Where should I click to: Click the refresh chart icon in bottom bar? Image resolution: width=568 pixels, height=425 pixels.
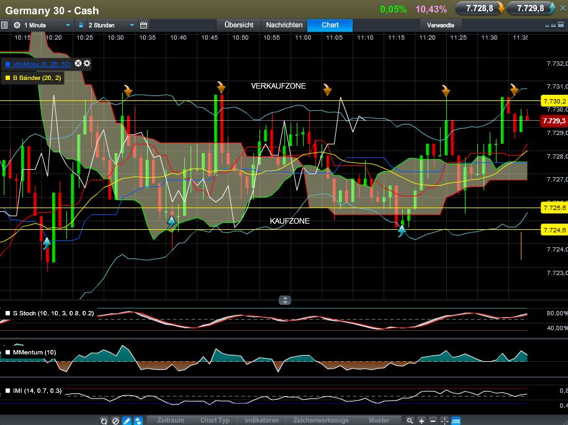104,421
